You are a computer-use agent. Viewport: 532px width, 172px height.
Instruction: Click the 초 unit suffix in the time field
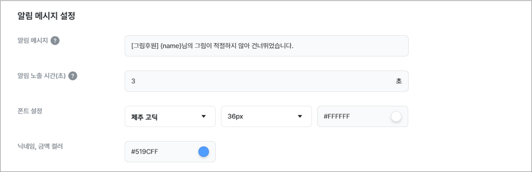click(399, 81)
